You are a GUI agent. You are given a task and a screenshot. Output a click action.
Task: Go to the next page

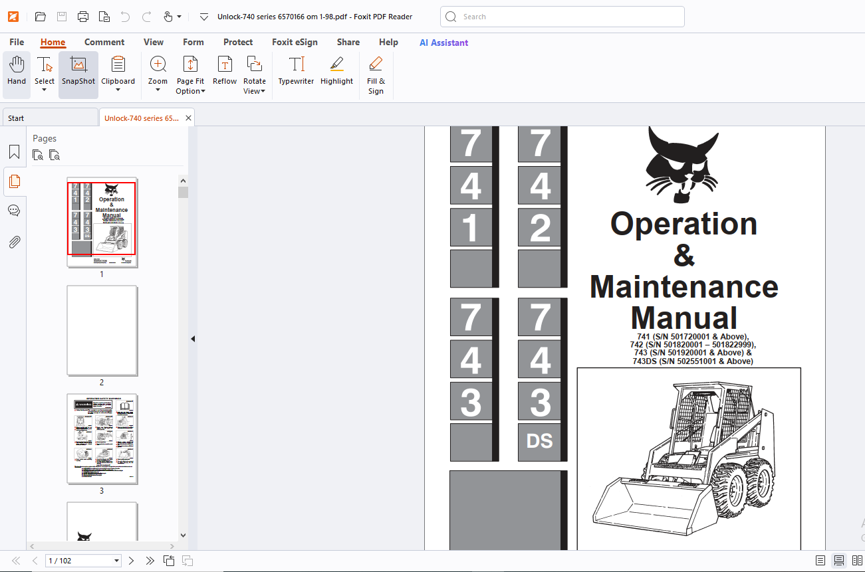[131, 561]
